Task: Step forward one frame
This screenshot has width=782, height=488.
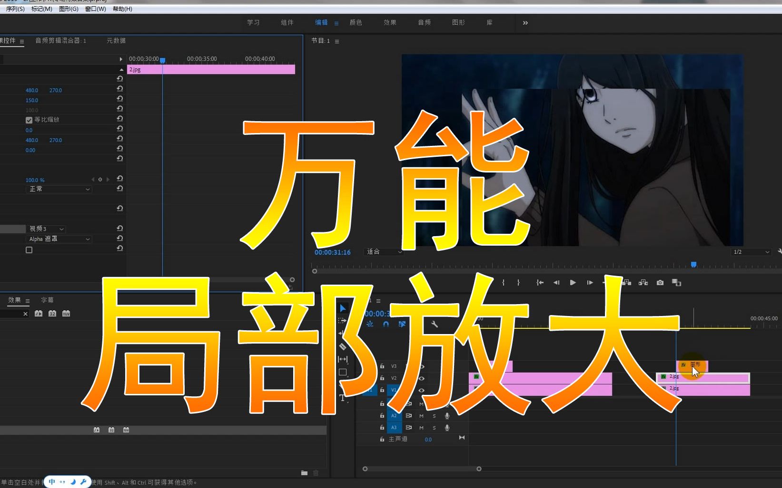Action: tap(590, 282)
